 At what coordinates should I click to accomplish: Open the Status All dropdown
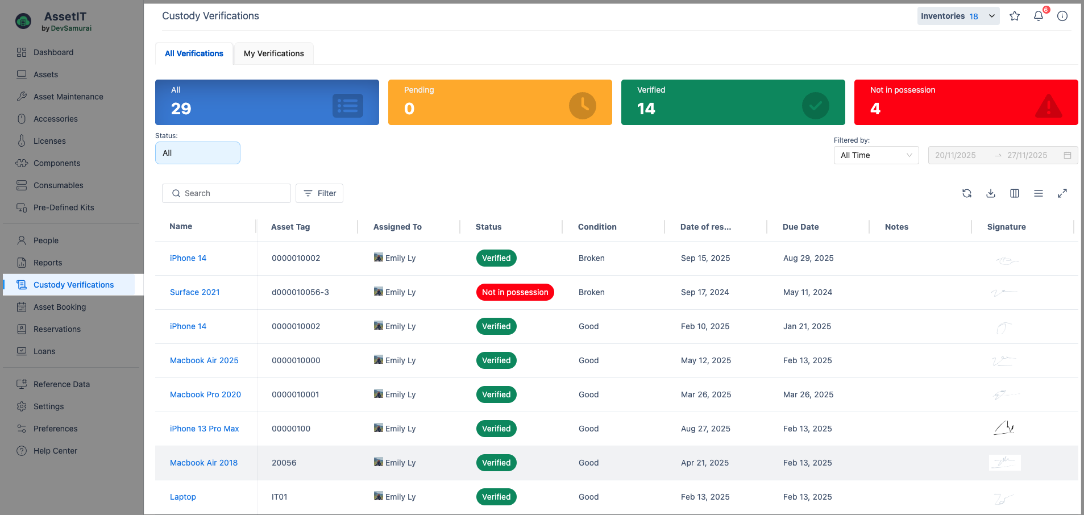point(197,153)
